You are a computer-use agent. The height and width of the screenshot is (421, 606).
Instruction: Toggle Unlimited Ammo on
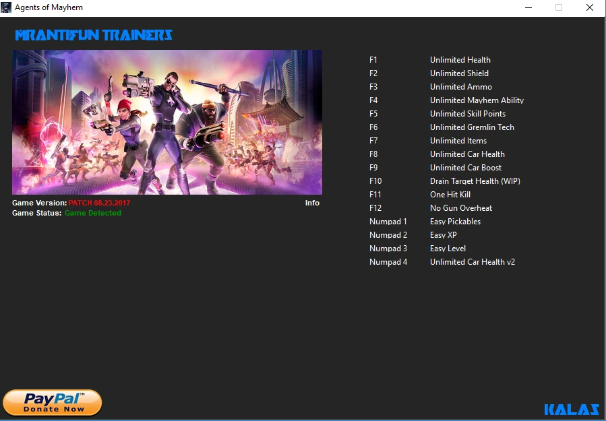pyautogui.click(x=460, y=86)
